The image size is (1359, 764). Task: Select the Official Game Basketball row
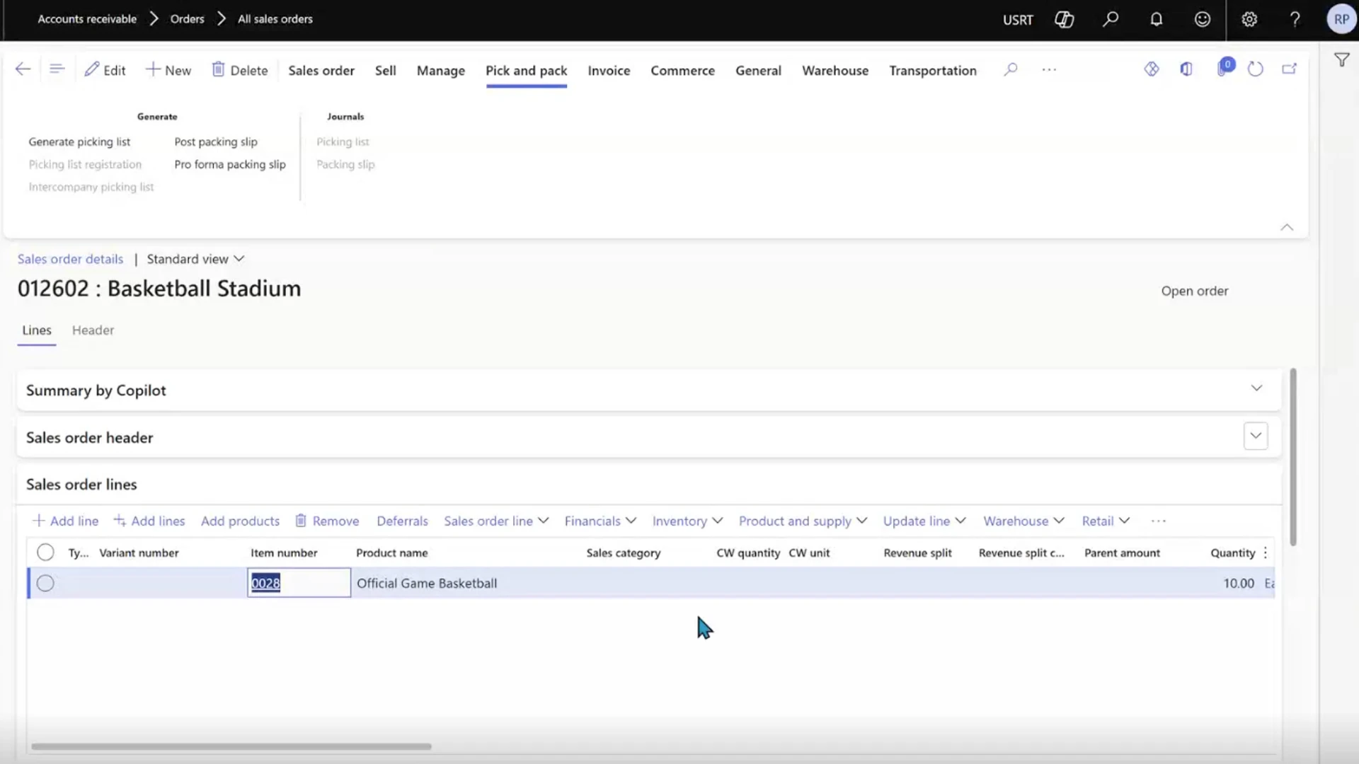click(45, 583)
